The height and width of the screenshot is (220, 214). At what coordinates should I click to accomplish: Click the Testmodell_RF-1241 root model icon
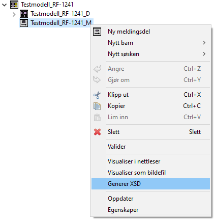pyautogui.click(x=14, y=5)
